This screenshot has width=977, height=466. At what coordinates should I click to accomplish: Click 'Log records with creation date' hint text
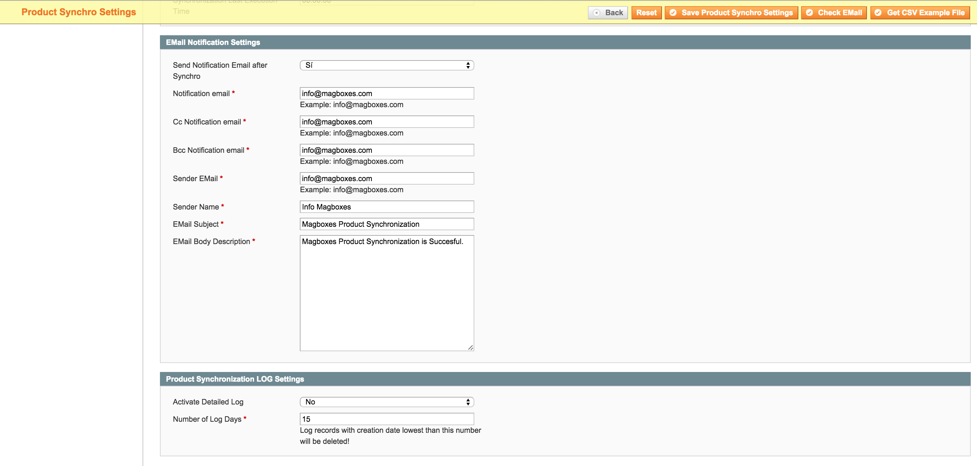(x=390, y=436)
